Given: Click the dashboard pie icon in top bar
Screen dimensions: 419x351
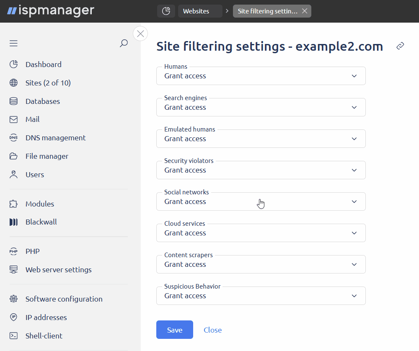Looking at the screenshot, I should point(166,11).
